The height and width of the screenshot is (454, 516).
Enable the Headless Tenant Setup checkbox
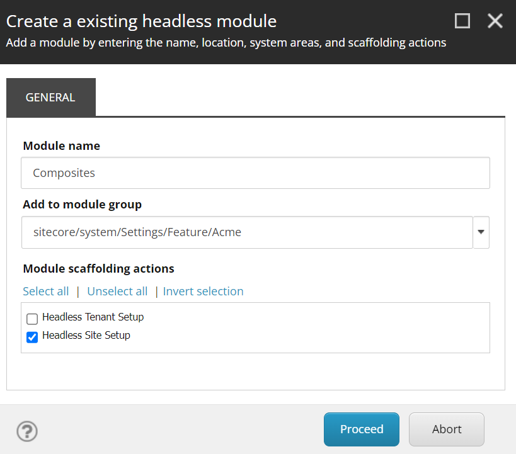pos(32,319)
